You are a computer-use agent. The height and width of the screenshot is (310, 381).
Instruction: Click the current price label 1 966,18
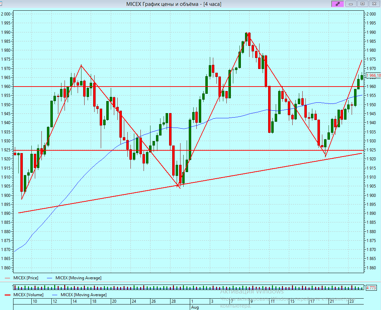(x=373, y=76)
